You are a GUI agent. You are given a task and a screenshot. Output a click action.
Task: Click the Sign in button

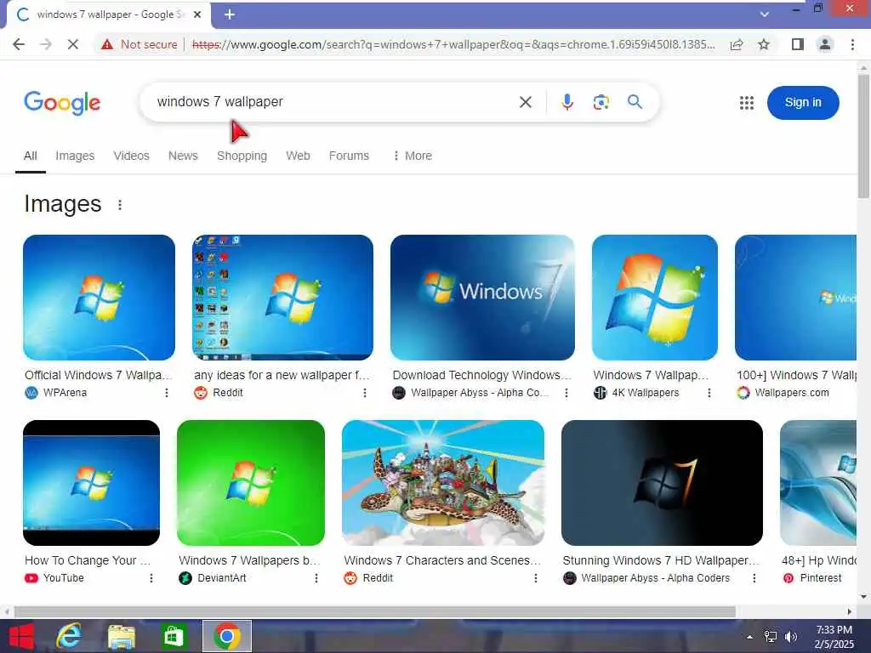click(x=803, y=103)
